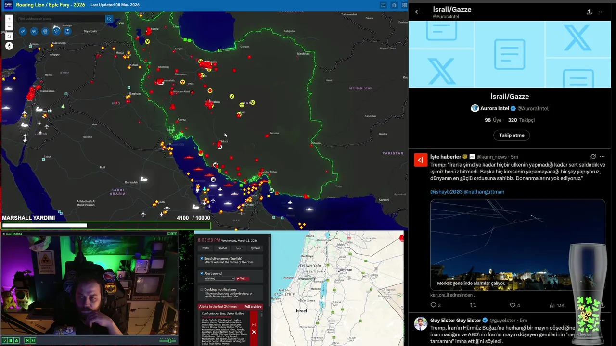616x346 pixels.
Task: Switch alerts language to Hebrew
Action: (205, 248)
